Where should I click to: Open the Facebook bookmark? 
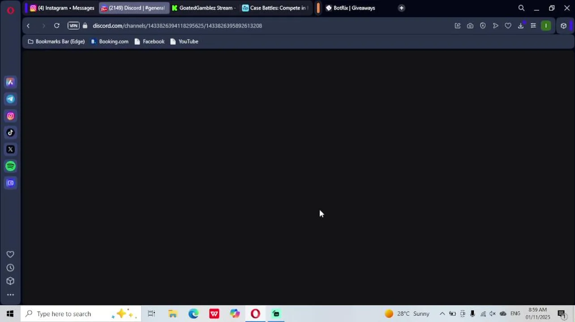(x=150, y=42)
